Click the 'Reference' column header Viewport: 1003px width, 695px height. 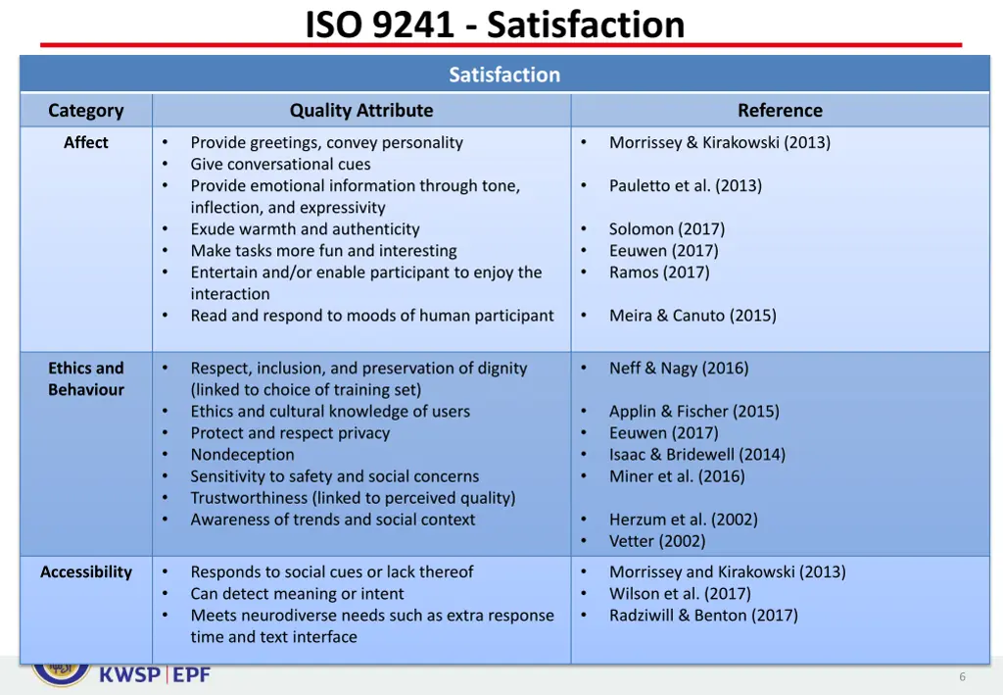coord(780,110)
